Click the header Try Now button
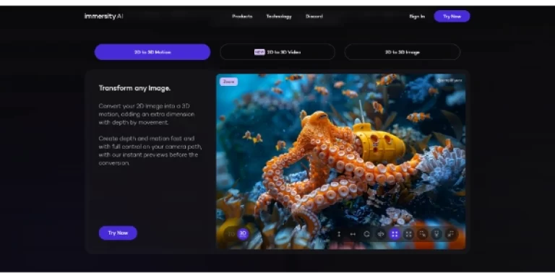 click(452, 17)
